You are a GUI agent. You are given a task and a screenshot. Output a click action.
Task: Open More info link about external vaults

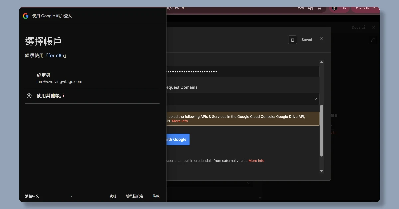pyautogui.click(x=256, y=161)
